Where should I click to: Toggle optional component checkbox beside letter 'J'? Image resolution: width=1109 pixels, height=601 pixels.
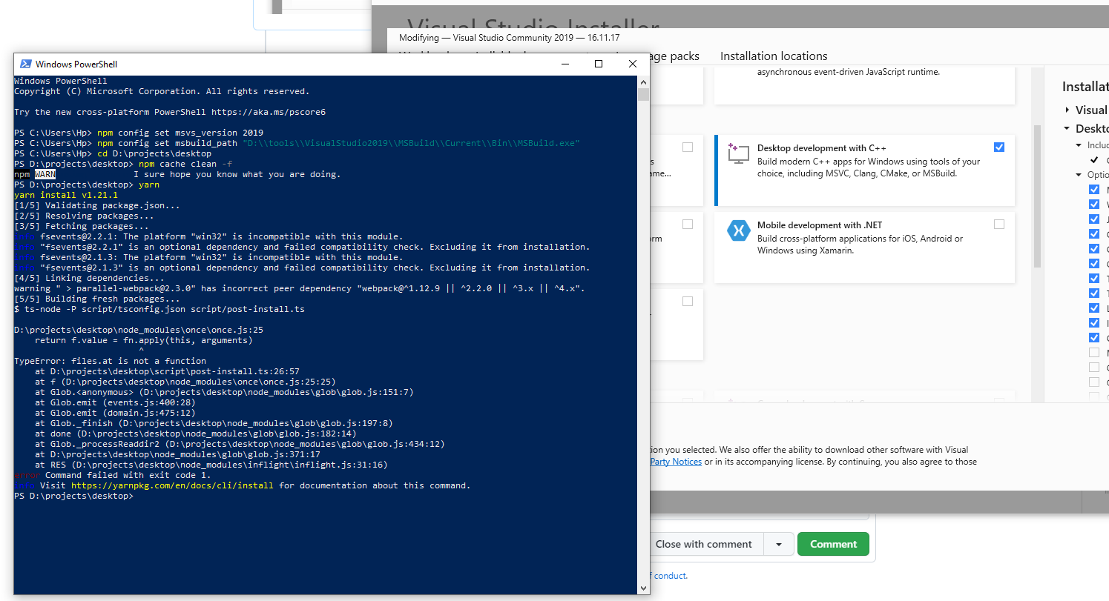1094,219
